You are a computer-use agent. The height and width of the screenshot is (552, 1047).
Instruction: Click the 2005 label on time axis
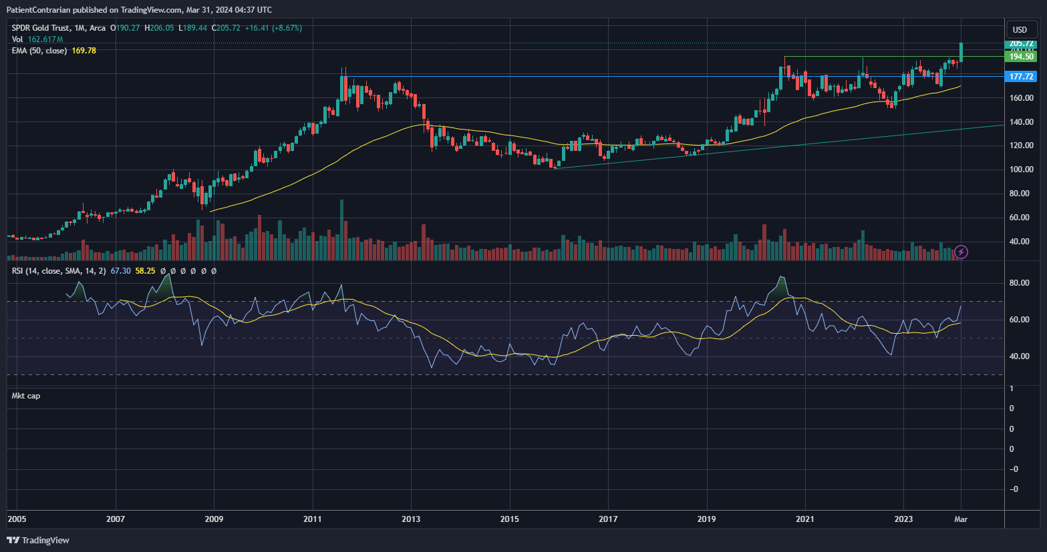17,519
